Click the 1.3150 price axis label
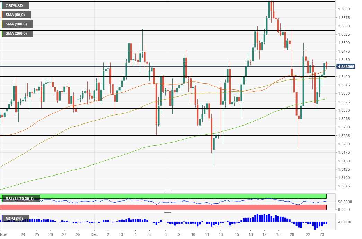362x239 pixels. point(344,161)
